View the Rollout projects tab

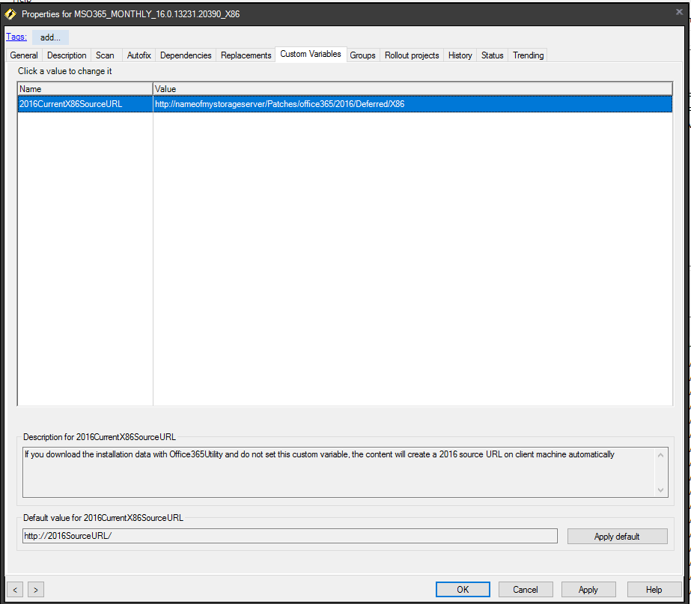[411, 55]
